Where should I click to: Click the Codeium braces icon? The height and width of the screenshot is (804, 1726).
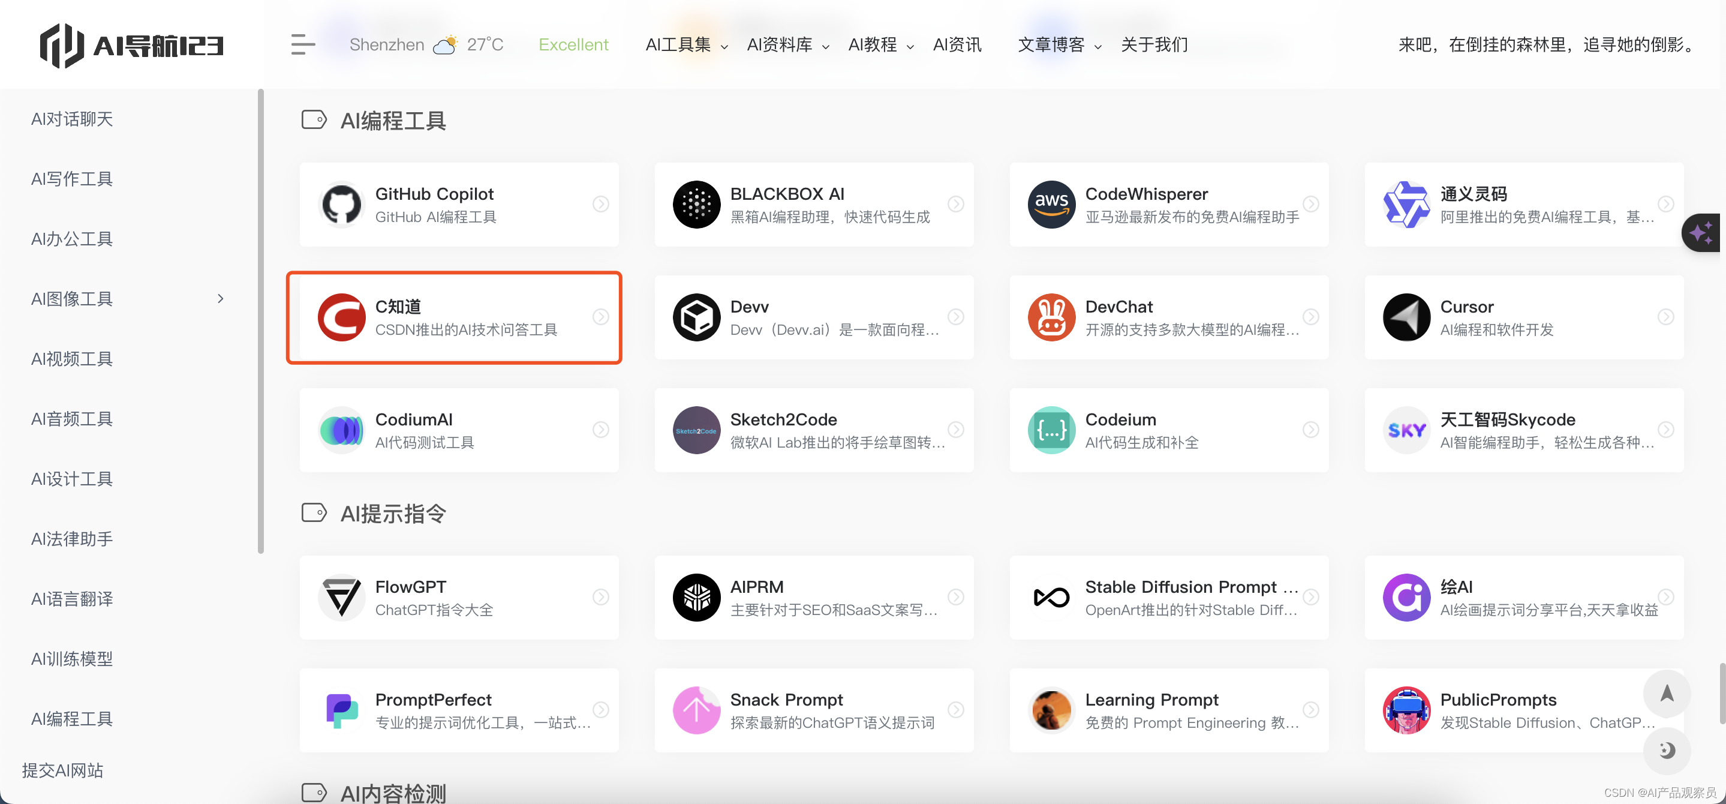point(1051,430)
